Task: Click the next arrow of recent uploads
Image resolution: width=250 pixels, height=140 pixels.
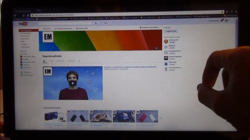Action: coord(160,118)
